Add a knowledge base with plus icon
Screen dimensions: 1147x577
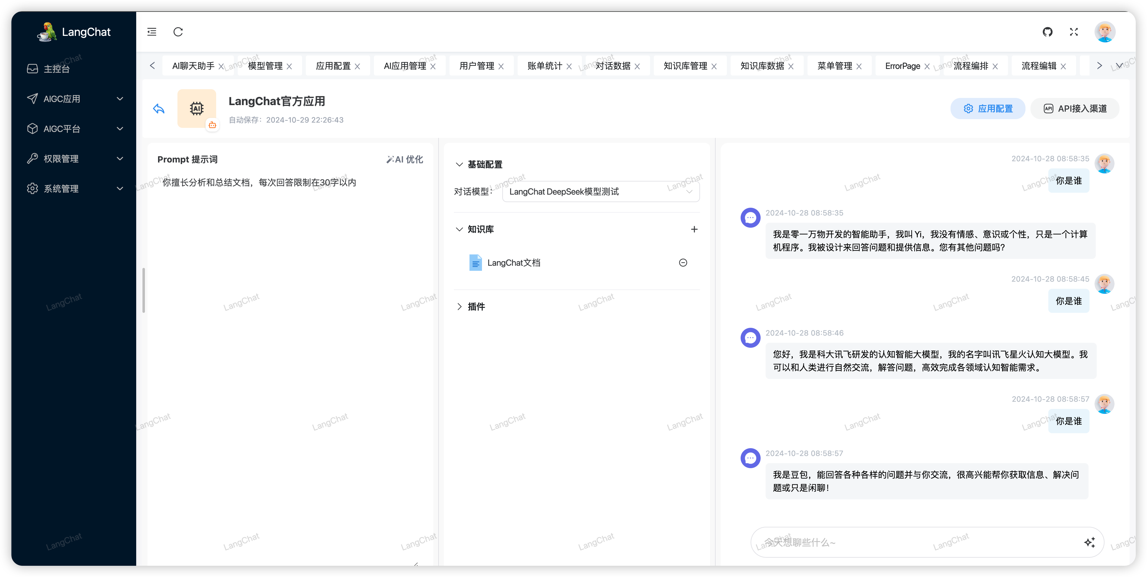click(694, 229)
